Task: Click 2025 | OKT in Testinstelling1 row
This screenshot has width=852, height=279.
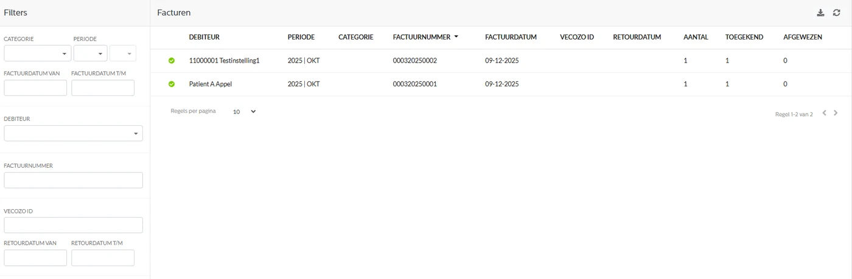Action: [304, 61]
